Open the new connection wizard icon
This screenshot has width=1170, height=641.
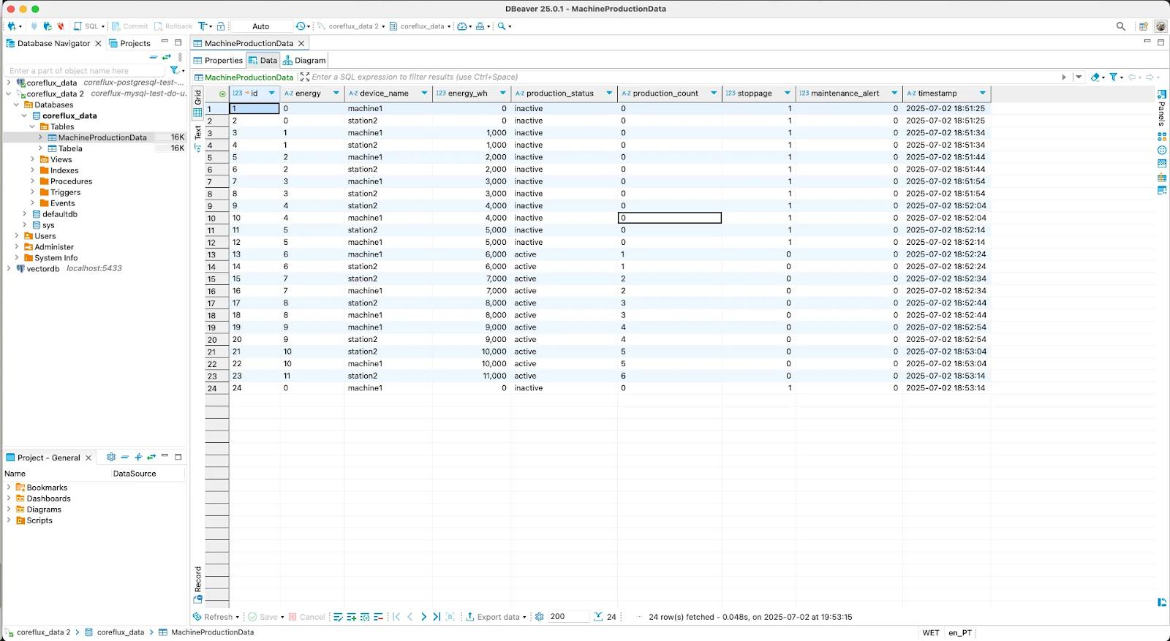(11, 26)
